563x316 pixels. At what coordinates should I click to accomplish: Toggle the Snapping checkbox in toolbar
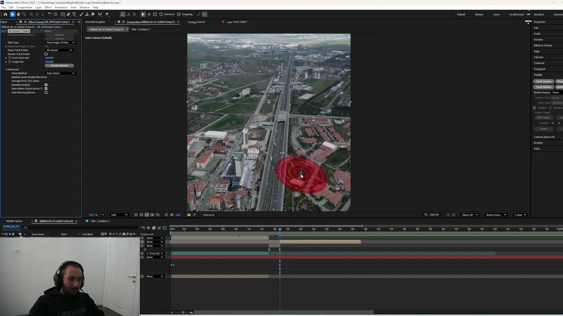pos(179,14)
